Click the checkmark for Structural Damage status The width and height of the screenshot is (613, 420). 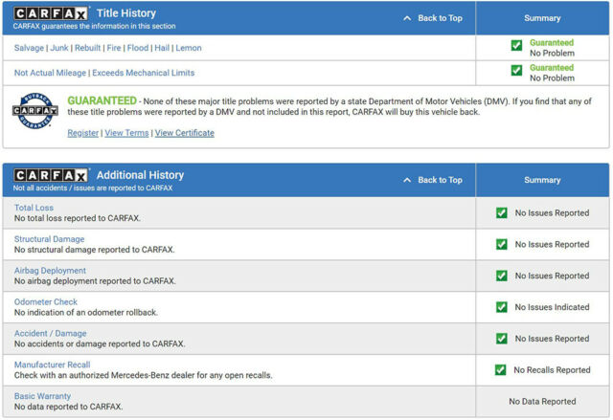(501, 244)
